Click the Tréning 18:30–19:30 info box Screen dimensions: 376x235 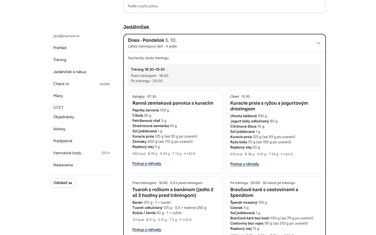(225, 75)
